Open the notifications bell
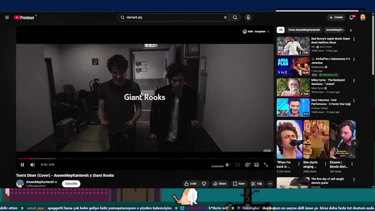Image resolution: width=375 pixels, height=211 pixels. [352, 17]
